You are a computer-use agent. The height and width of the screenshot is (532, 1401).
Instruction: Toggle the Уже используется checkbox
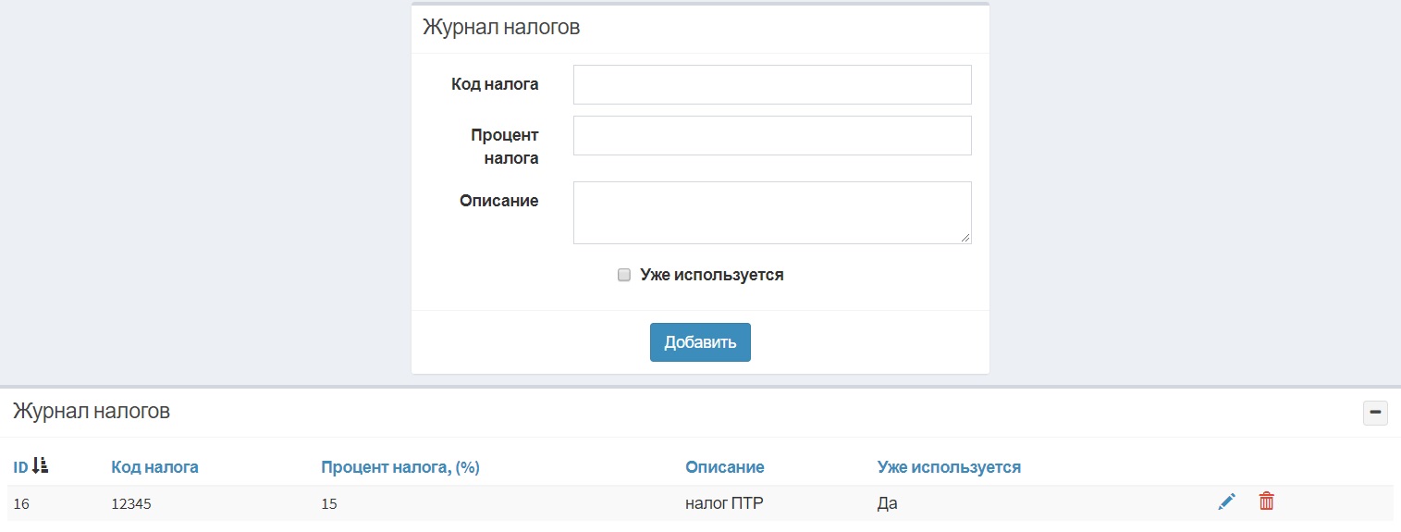pos(624,275)
